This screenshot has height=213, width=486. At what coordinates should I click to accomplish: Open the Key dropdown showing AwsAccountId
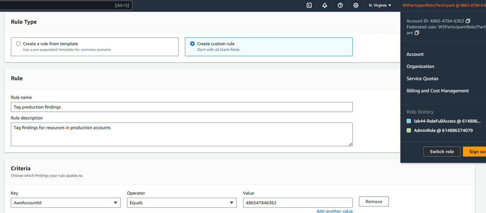click(x=66, y=203)
